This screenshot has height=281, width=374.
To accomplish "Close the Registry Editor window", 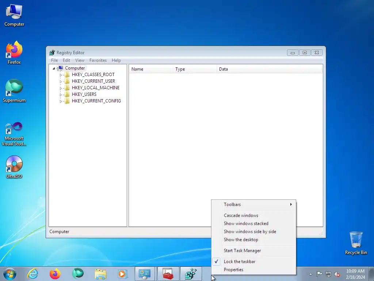I will [317, 53].
